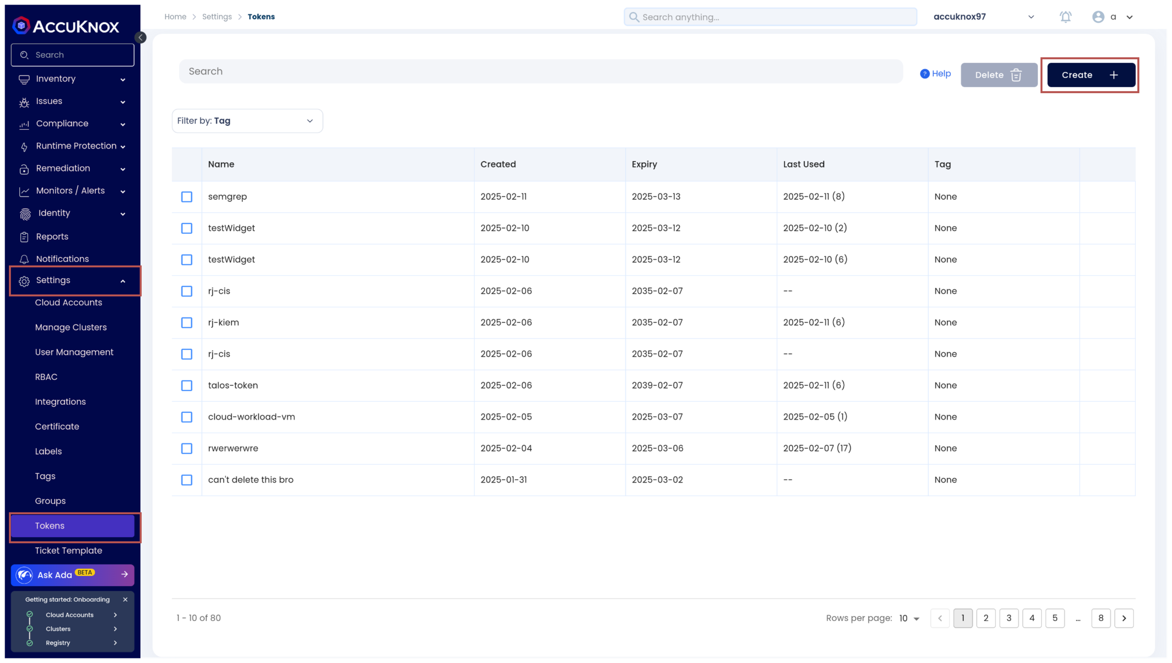Click the Settings gear icon
1172x663 pixels.
(24, 281)
